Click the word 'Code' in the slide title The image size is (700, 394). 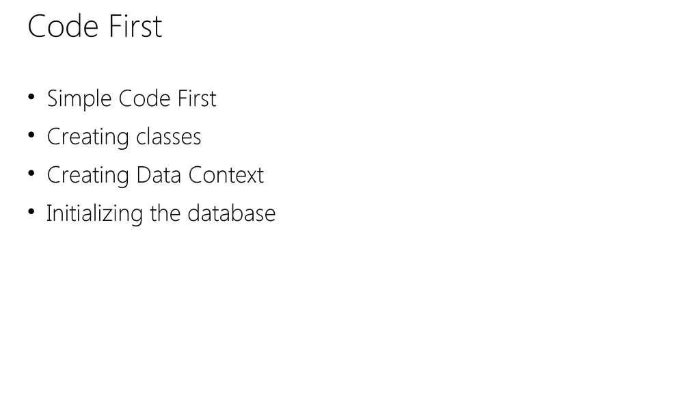tap(63, 27)
